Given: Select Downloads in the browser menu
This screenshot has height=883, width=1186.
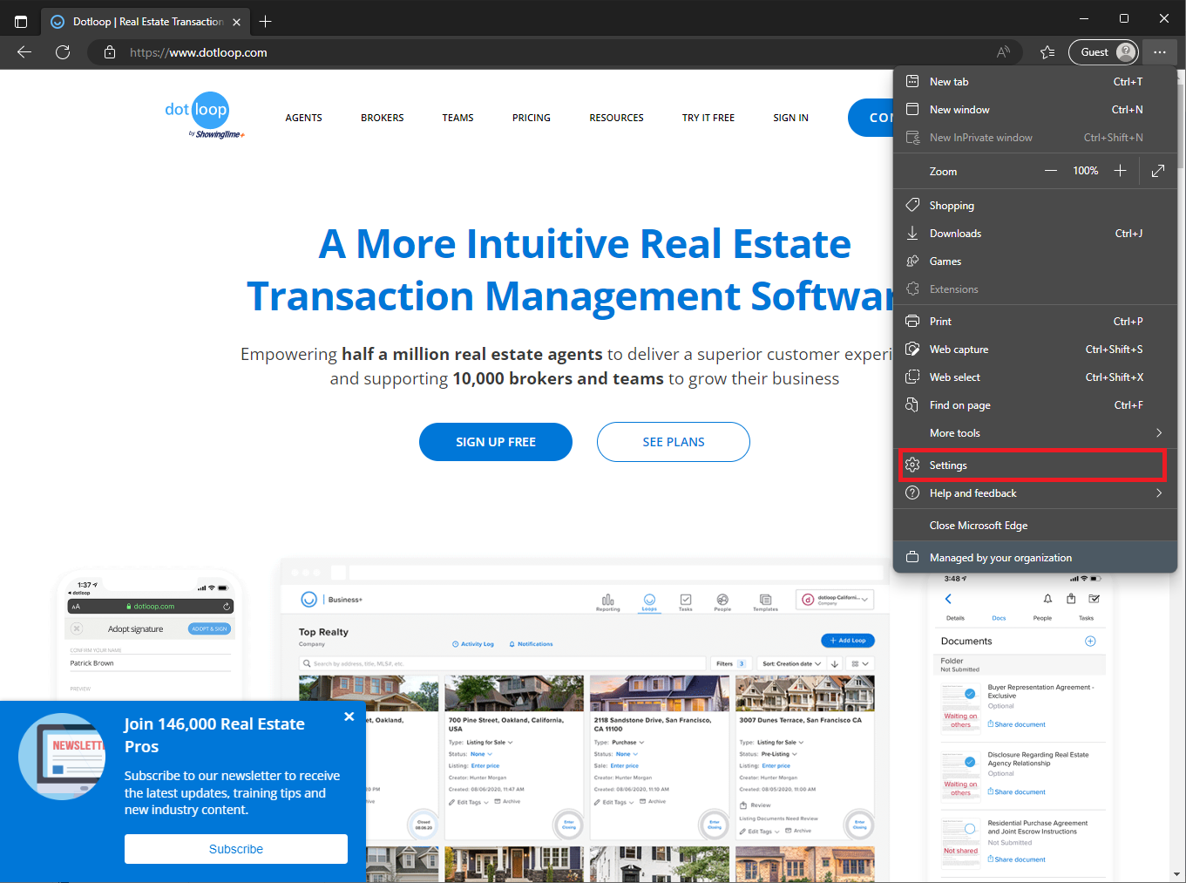Looking at the screenshot, I should (955, 234).
